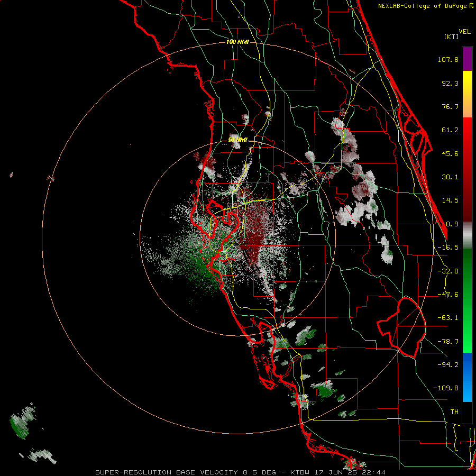Image resolution: width=476 pixels, height=476 pixels.
Task: Select the -16.5 scale label
Action: click(448, 248)
